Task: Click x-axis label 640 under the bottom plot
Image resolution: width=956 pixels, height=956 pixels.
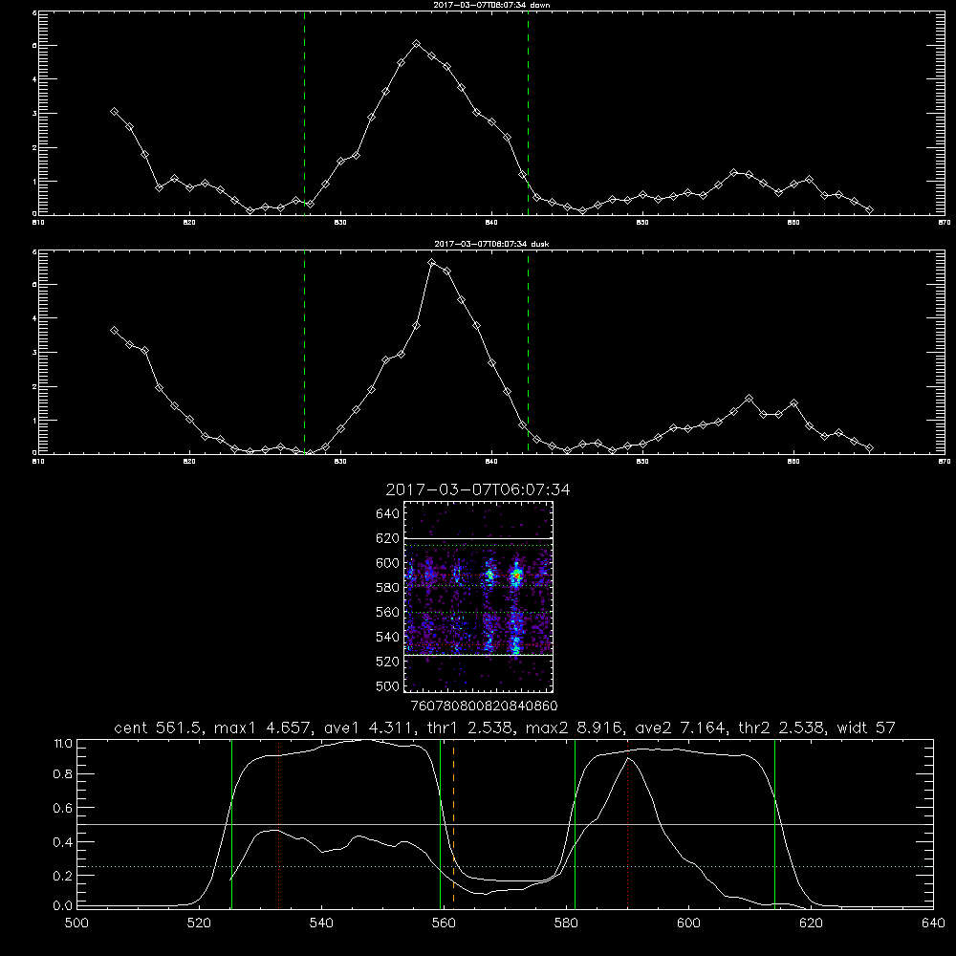Action: tap(933, 923)
